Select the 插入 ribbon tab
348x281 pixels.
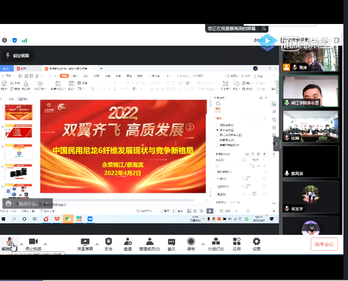click(75, 76)
